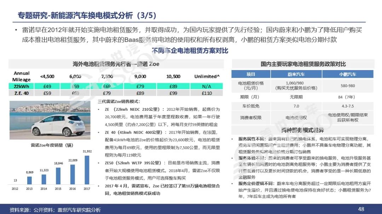Click the '电池租赁价格 (元/月)' row label
Image resolution: width=382 pixels, height=214 pixels.
coord(251,86)
